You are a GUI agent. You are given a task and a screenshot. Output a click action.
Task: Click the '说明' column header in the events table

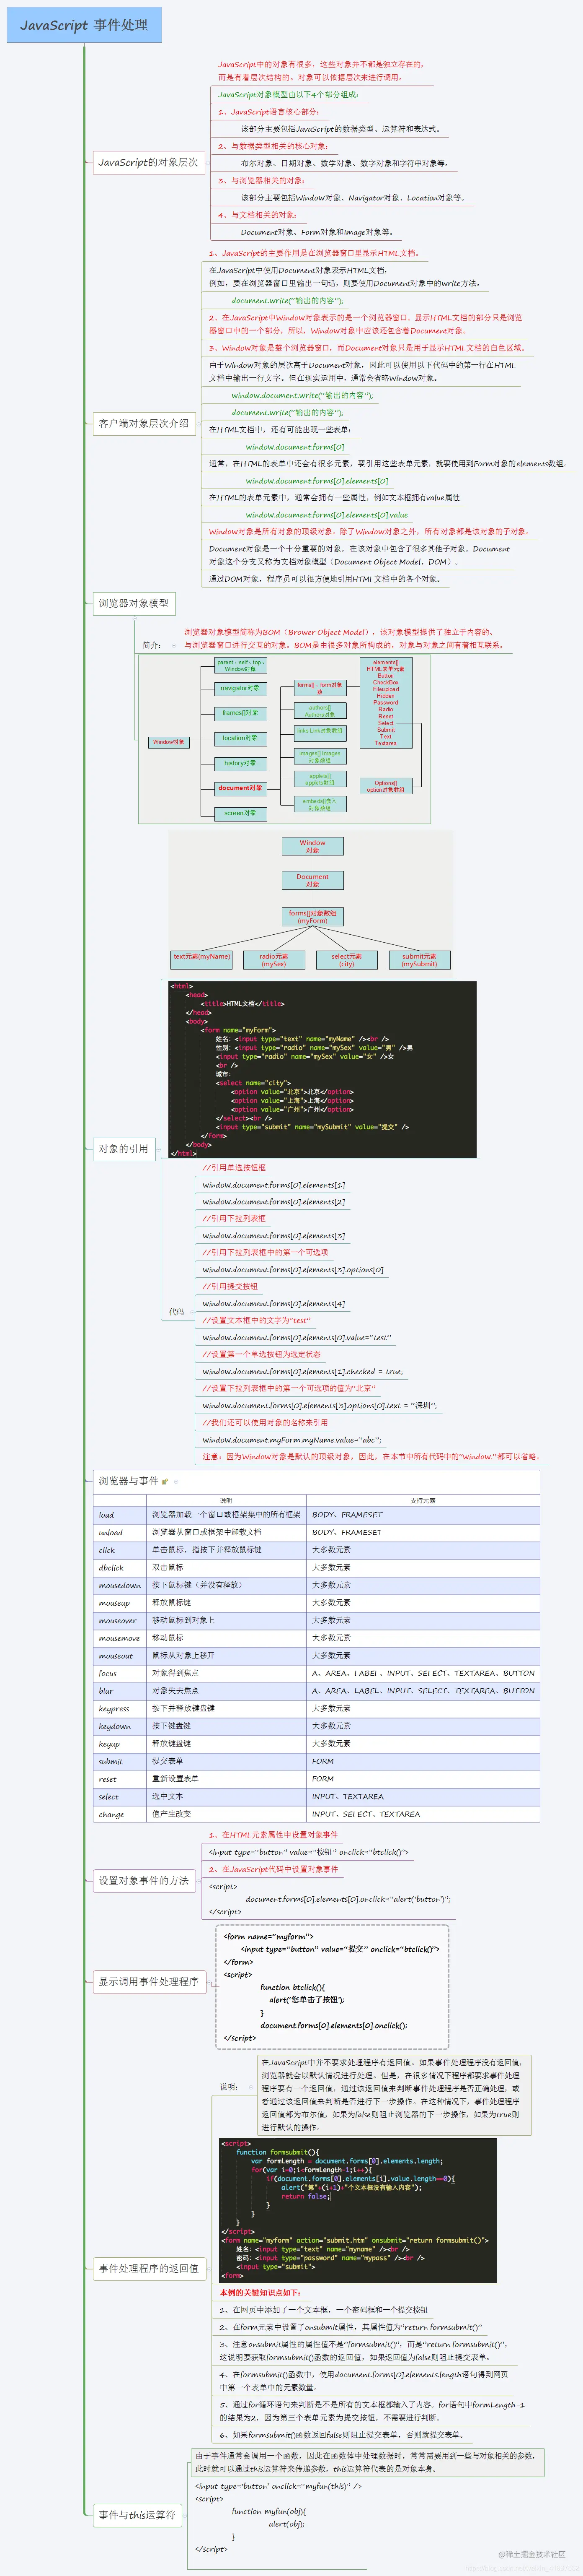click(227, 1501)
